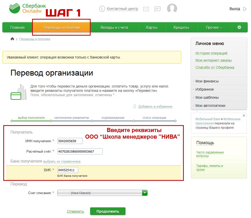Viewport: 251px width, 218px height.
Task: Click the Выход link
Action: tap(235, 9)
